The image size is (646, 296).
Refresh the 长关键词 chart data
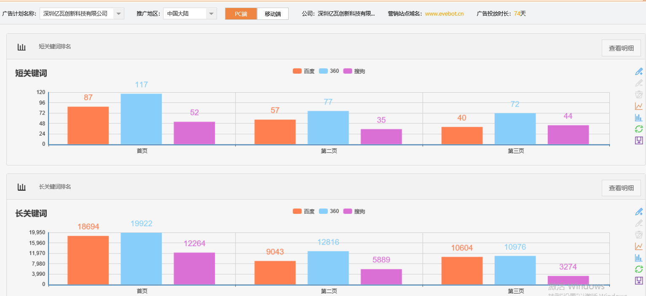(639, 269)
